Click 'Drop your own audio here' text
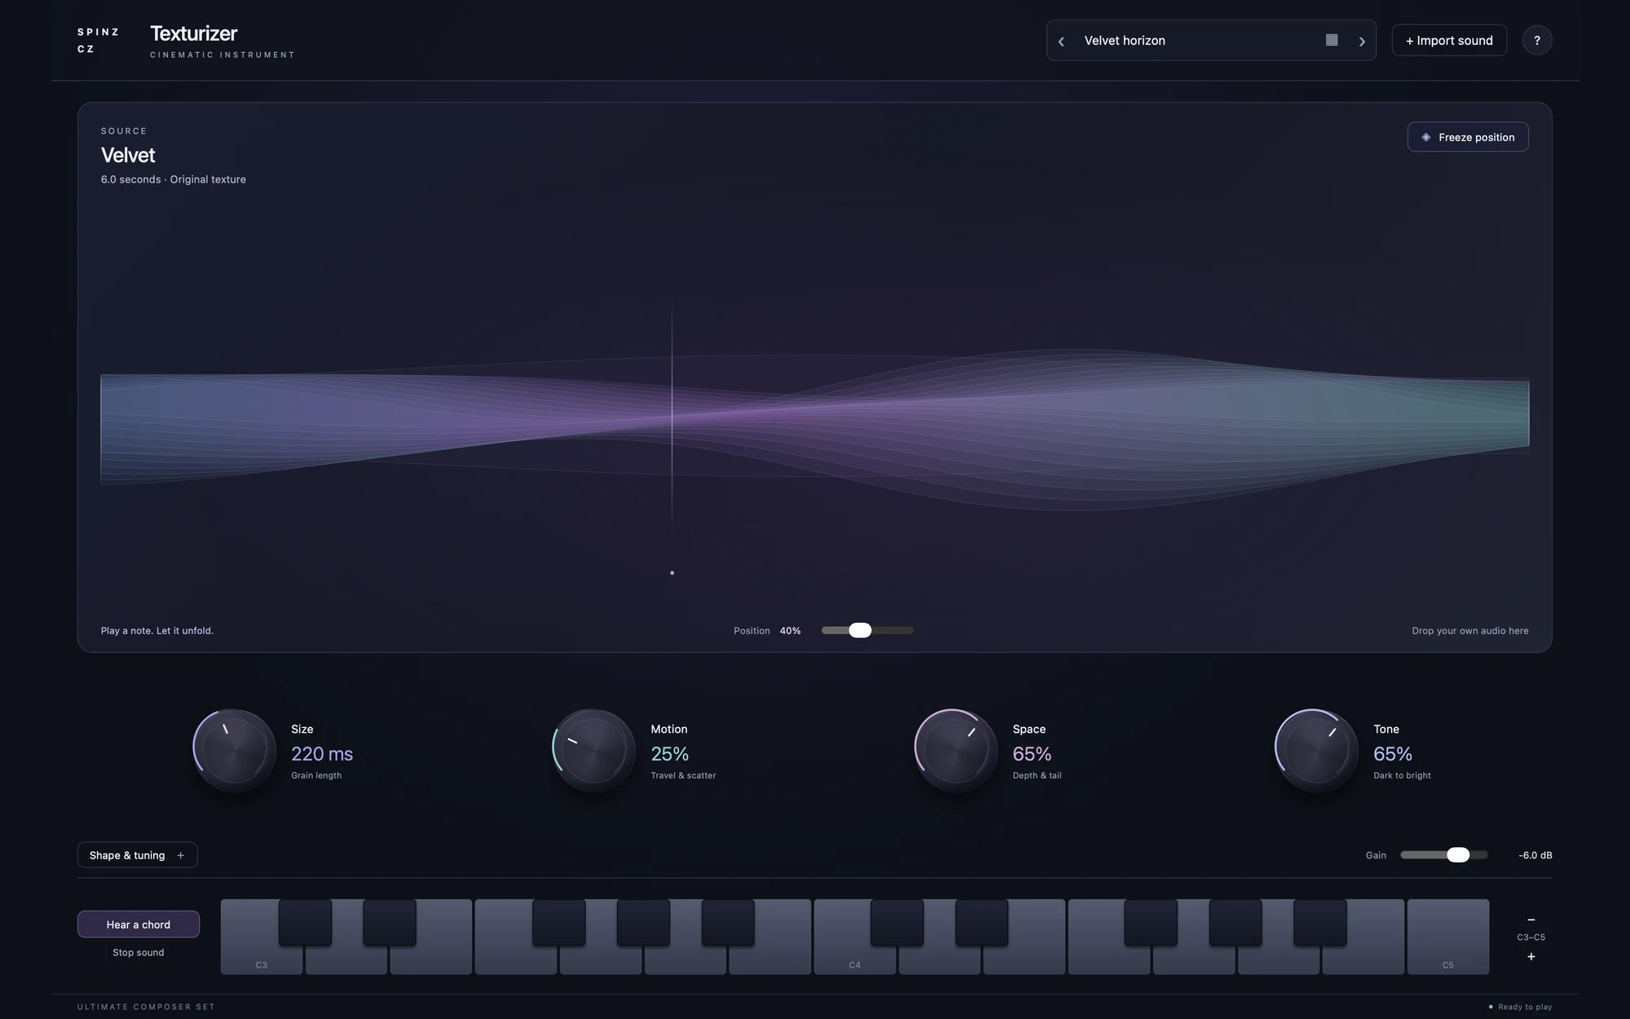1630x1019 pixels. [1470, 630]
